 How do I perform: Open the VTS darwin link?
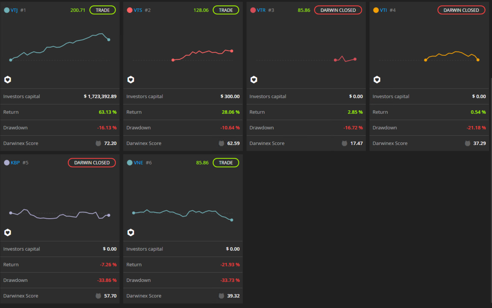pos(138,10)
